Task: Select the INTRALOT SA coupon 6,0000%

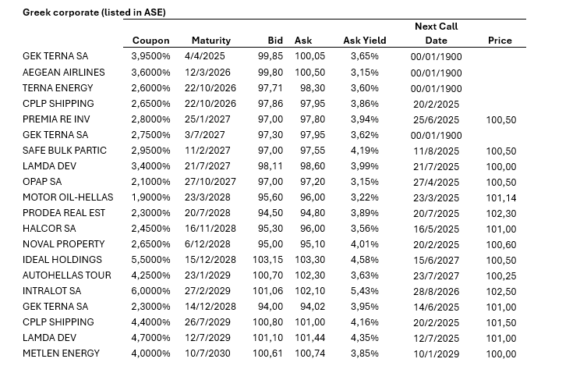Action: (x=151, y=291)
